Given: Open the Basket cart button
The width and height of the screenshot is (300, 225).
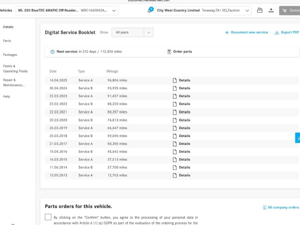Looking at the screenshot, I should [x=289, y=10].
